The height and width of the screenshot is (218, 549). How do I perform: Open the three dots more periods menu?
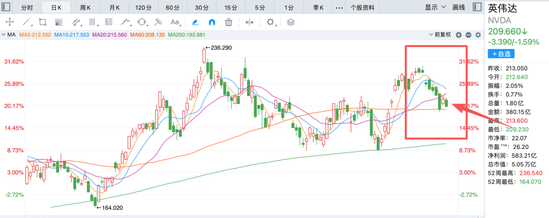tap(339, 7)
